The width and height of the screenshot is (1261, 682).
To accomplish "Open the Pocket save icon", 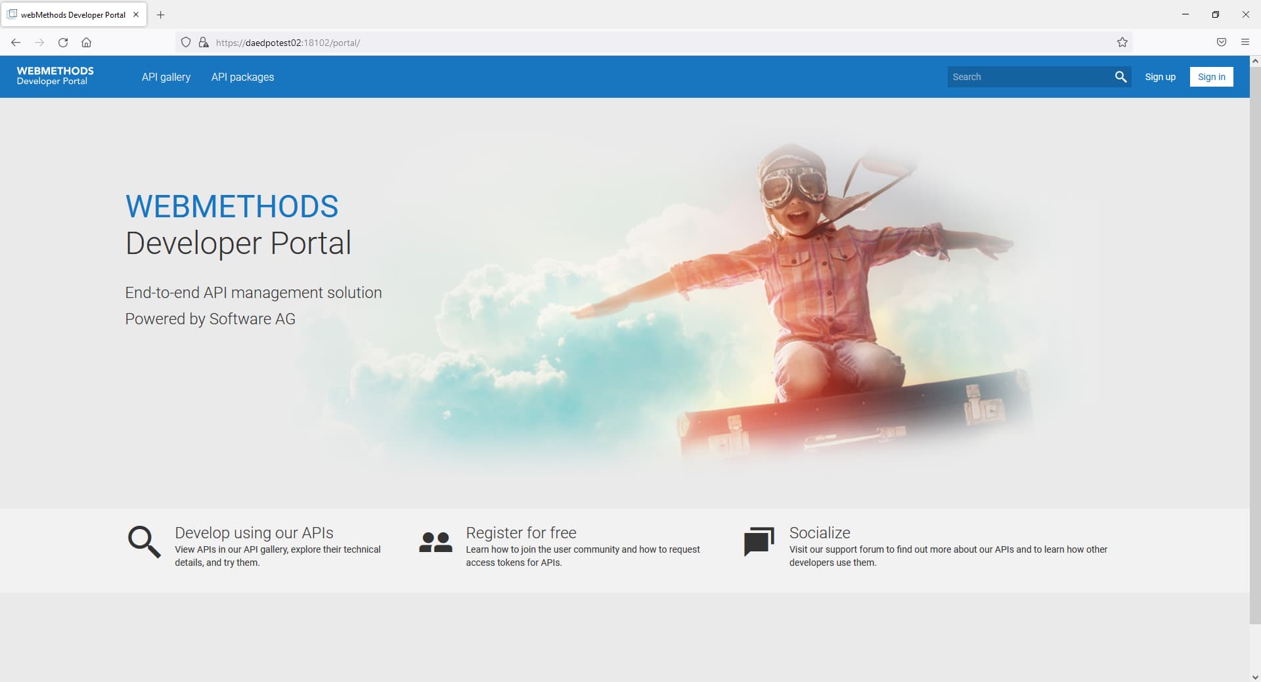I will pyautogui.click(x=1222, y=43).
